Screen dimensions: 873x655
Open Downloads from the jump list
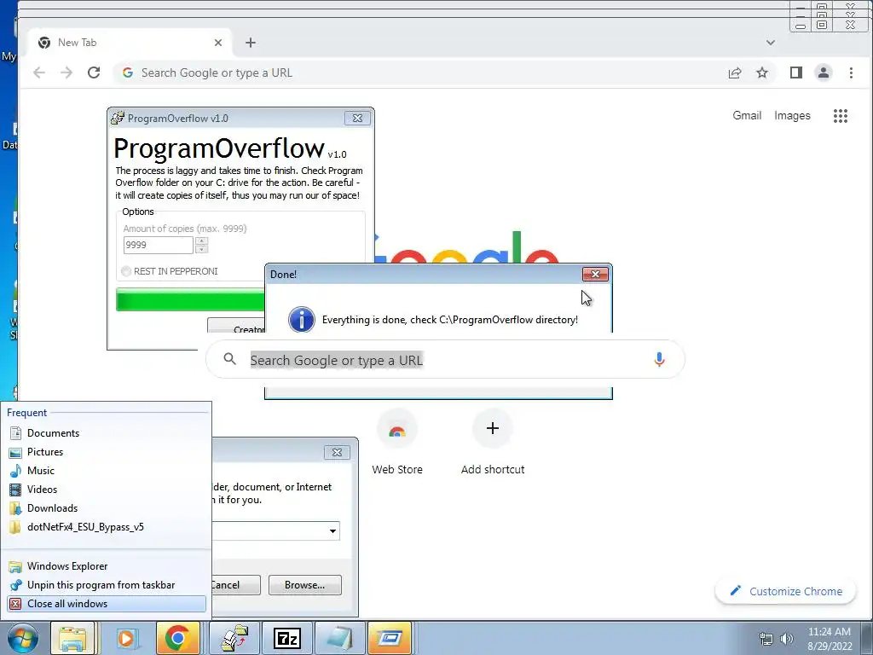coord(106,508)
